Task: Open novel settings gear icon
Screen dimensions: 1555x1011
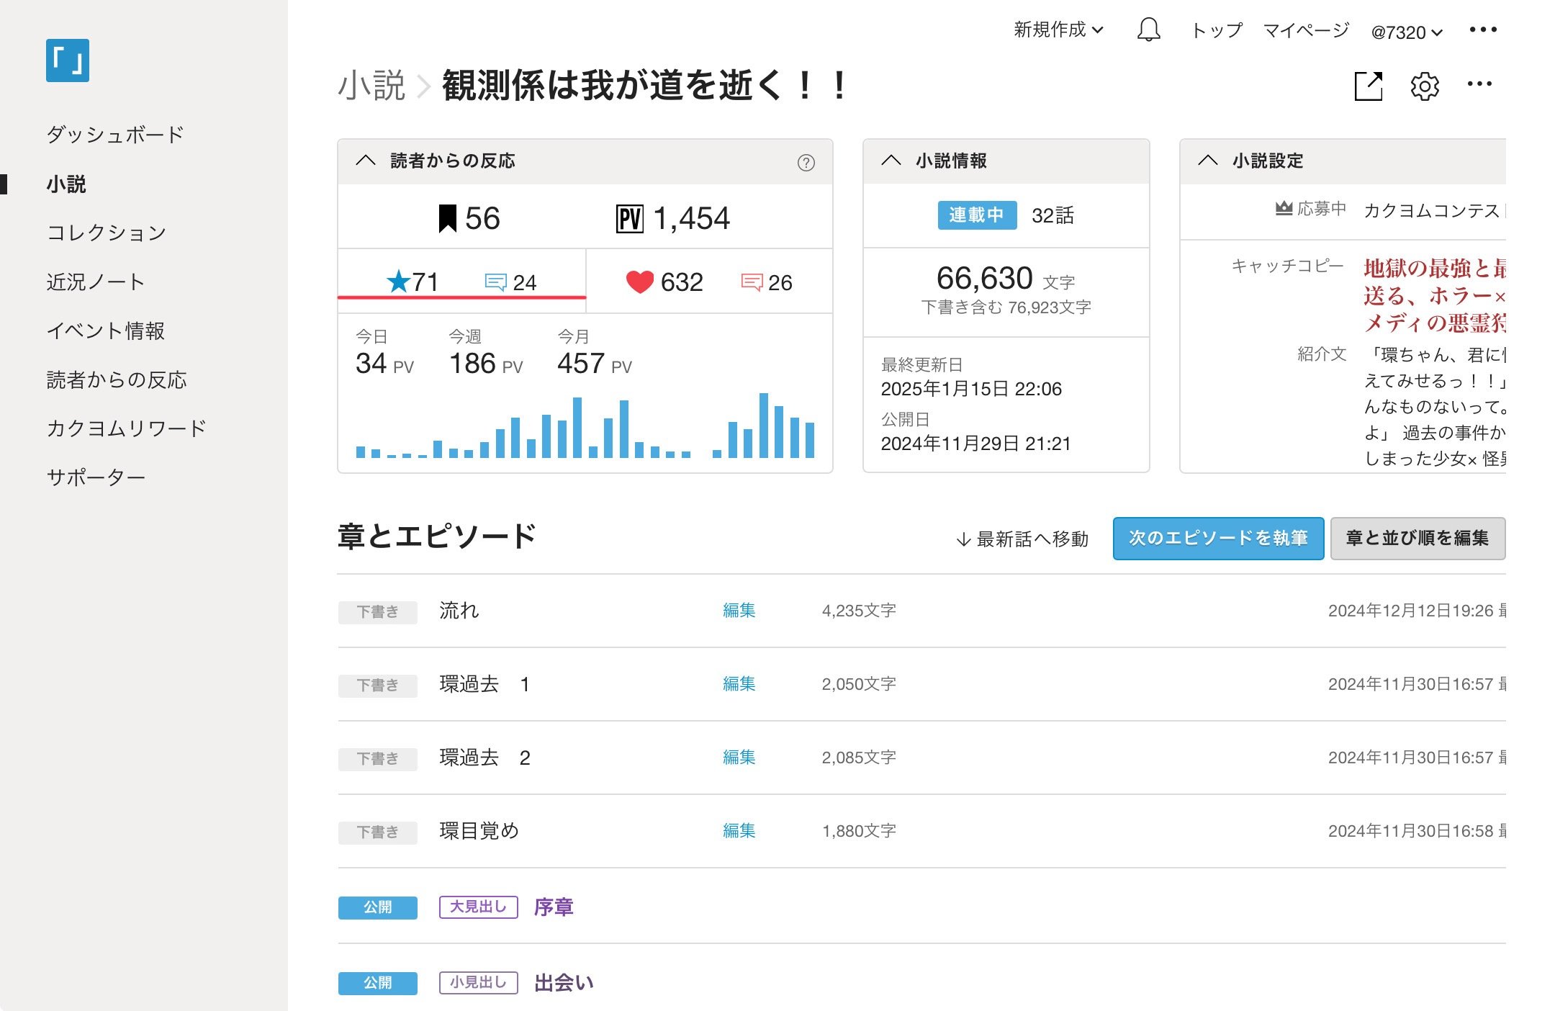Action: pyautogui.click(x=1424, y=86)
